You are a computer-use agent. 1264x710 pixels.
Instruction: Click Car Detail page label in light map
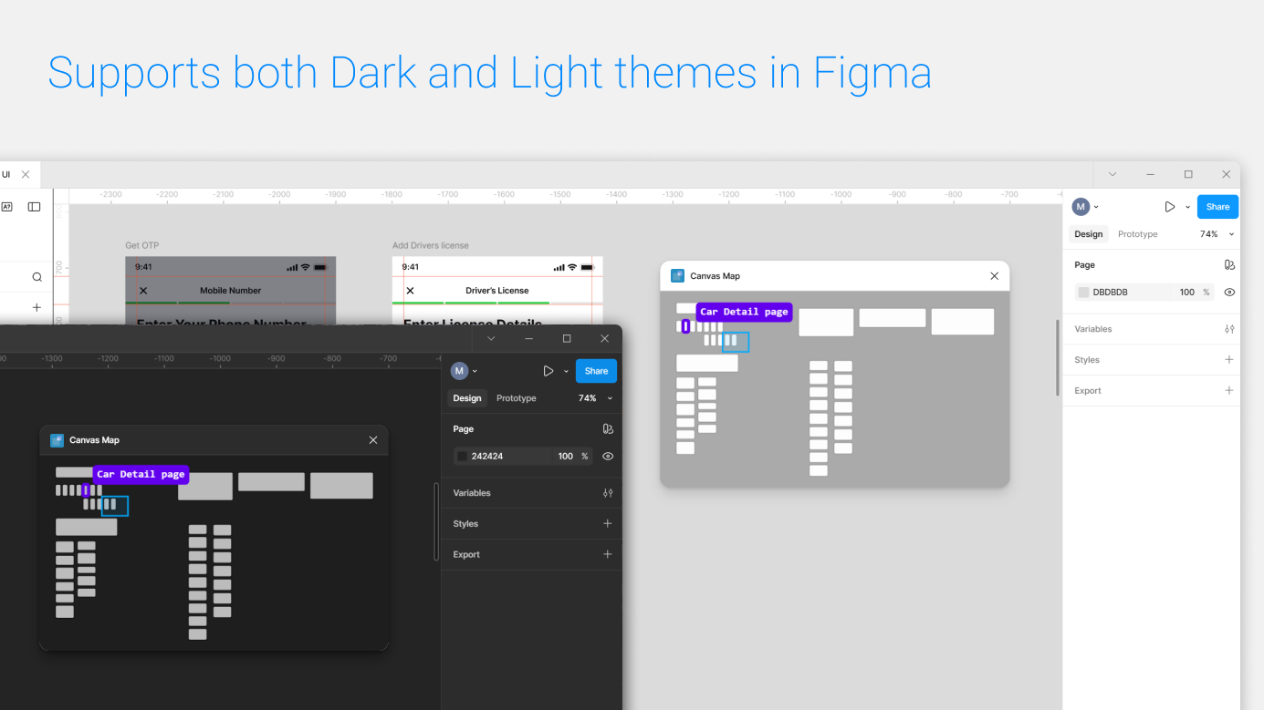pyautogui.click(x=744, y=312)
